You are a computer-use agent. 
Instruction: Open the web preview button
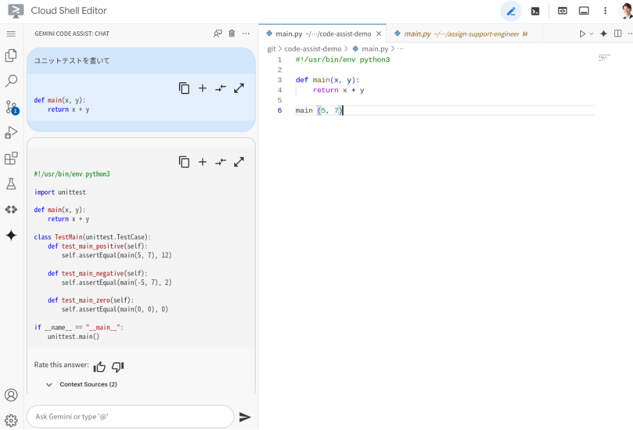click(x=563, y=11)
